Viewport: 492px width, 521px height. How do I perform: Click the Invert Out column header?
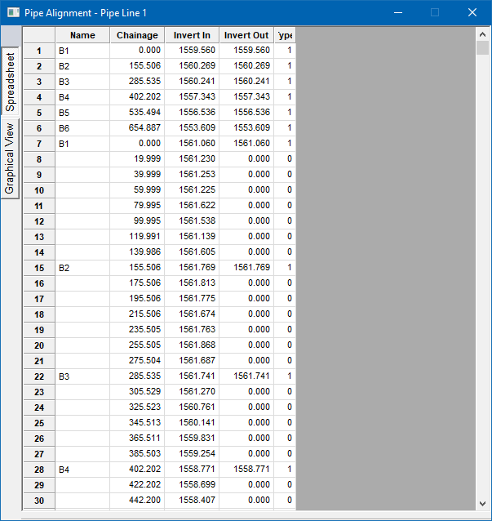[x=246, y=35]
